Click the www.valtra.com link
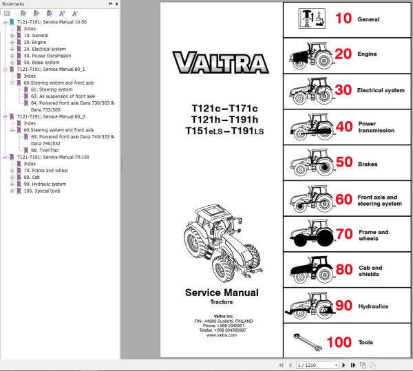This screenshot has width=413, height=371. pyautogui.click(x=221, y=335)
